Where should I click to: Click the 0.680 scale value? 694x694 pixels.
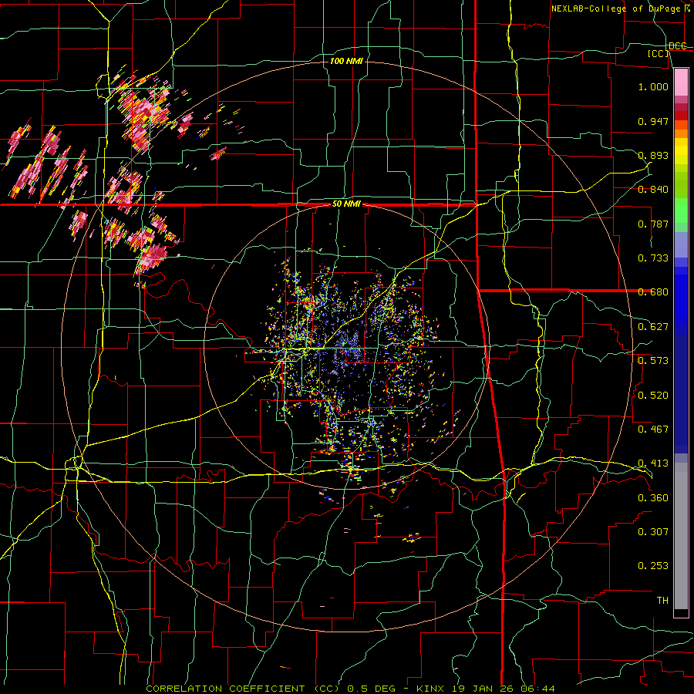[x=653, y=292]
